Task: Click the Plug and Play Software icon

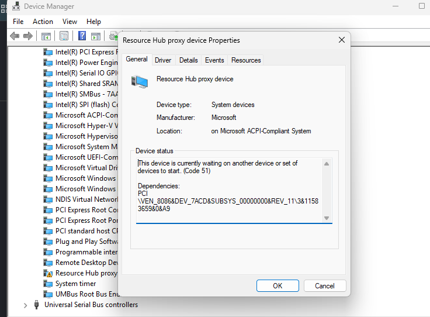Action: click(48, 242)
